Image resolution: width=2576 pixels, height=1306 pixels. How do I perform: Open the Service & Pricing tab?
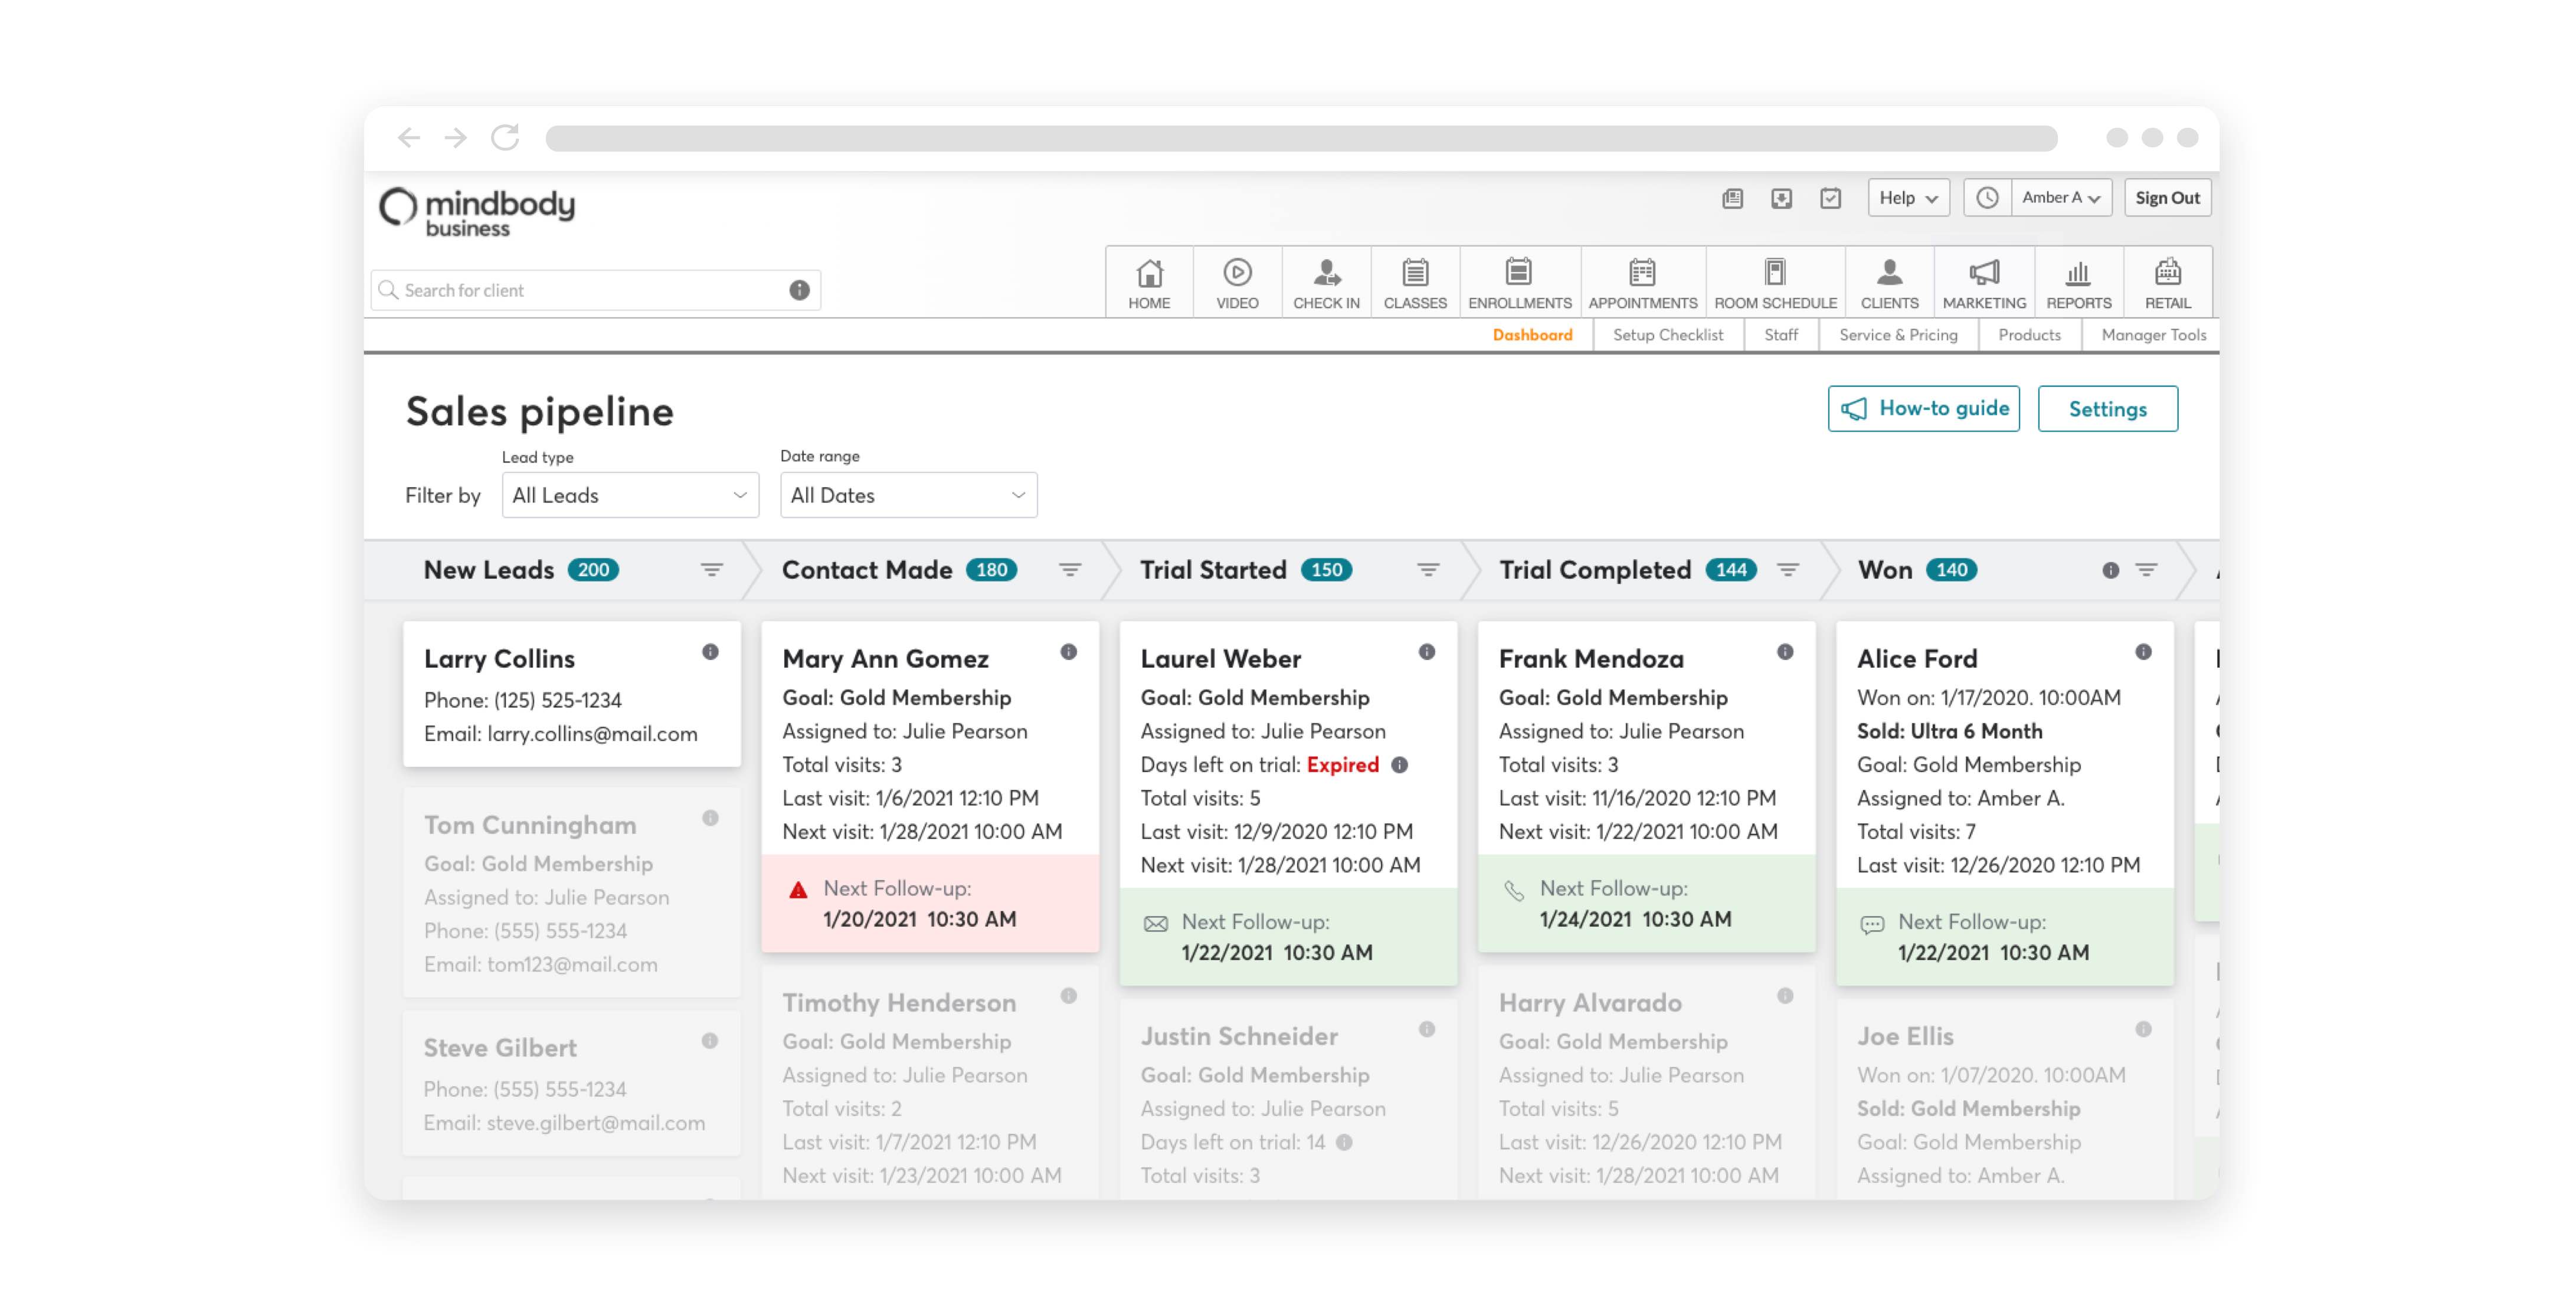click(x=1897, y=336)
